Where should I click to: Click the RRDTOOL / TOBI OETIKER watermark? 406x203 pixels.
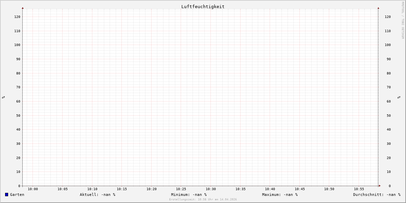tap(403, 20)
